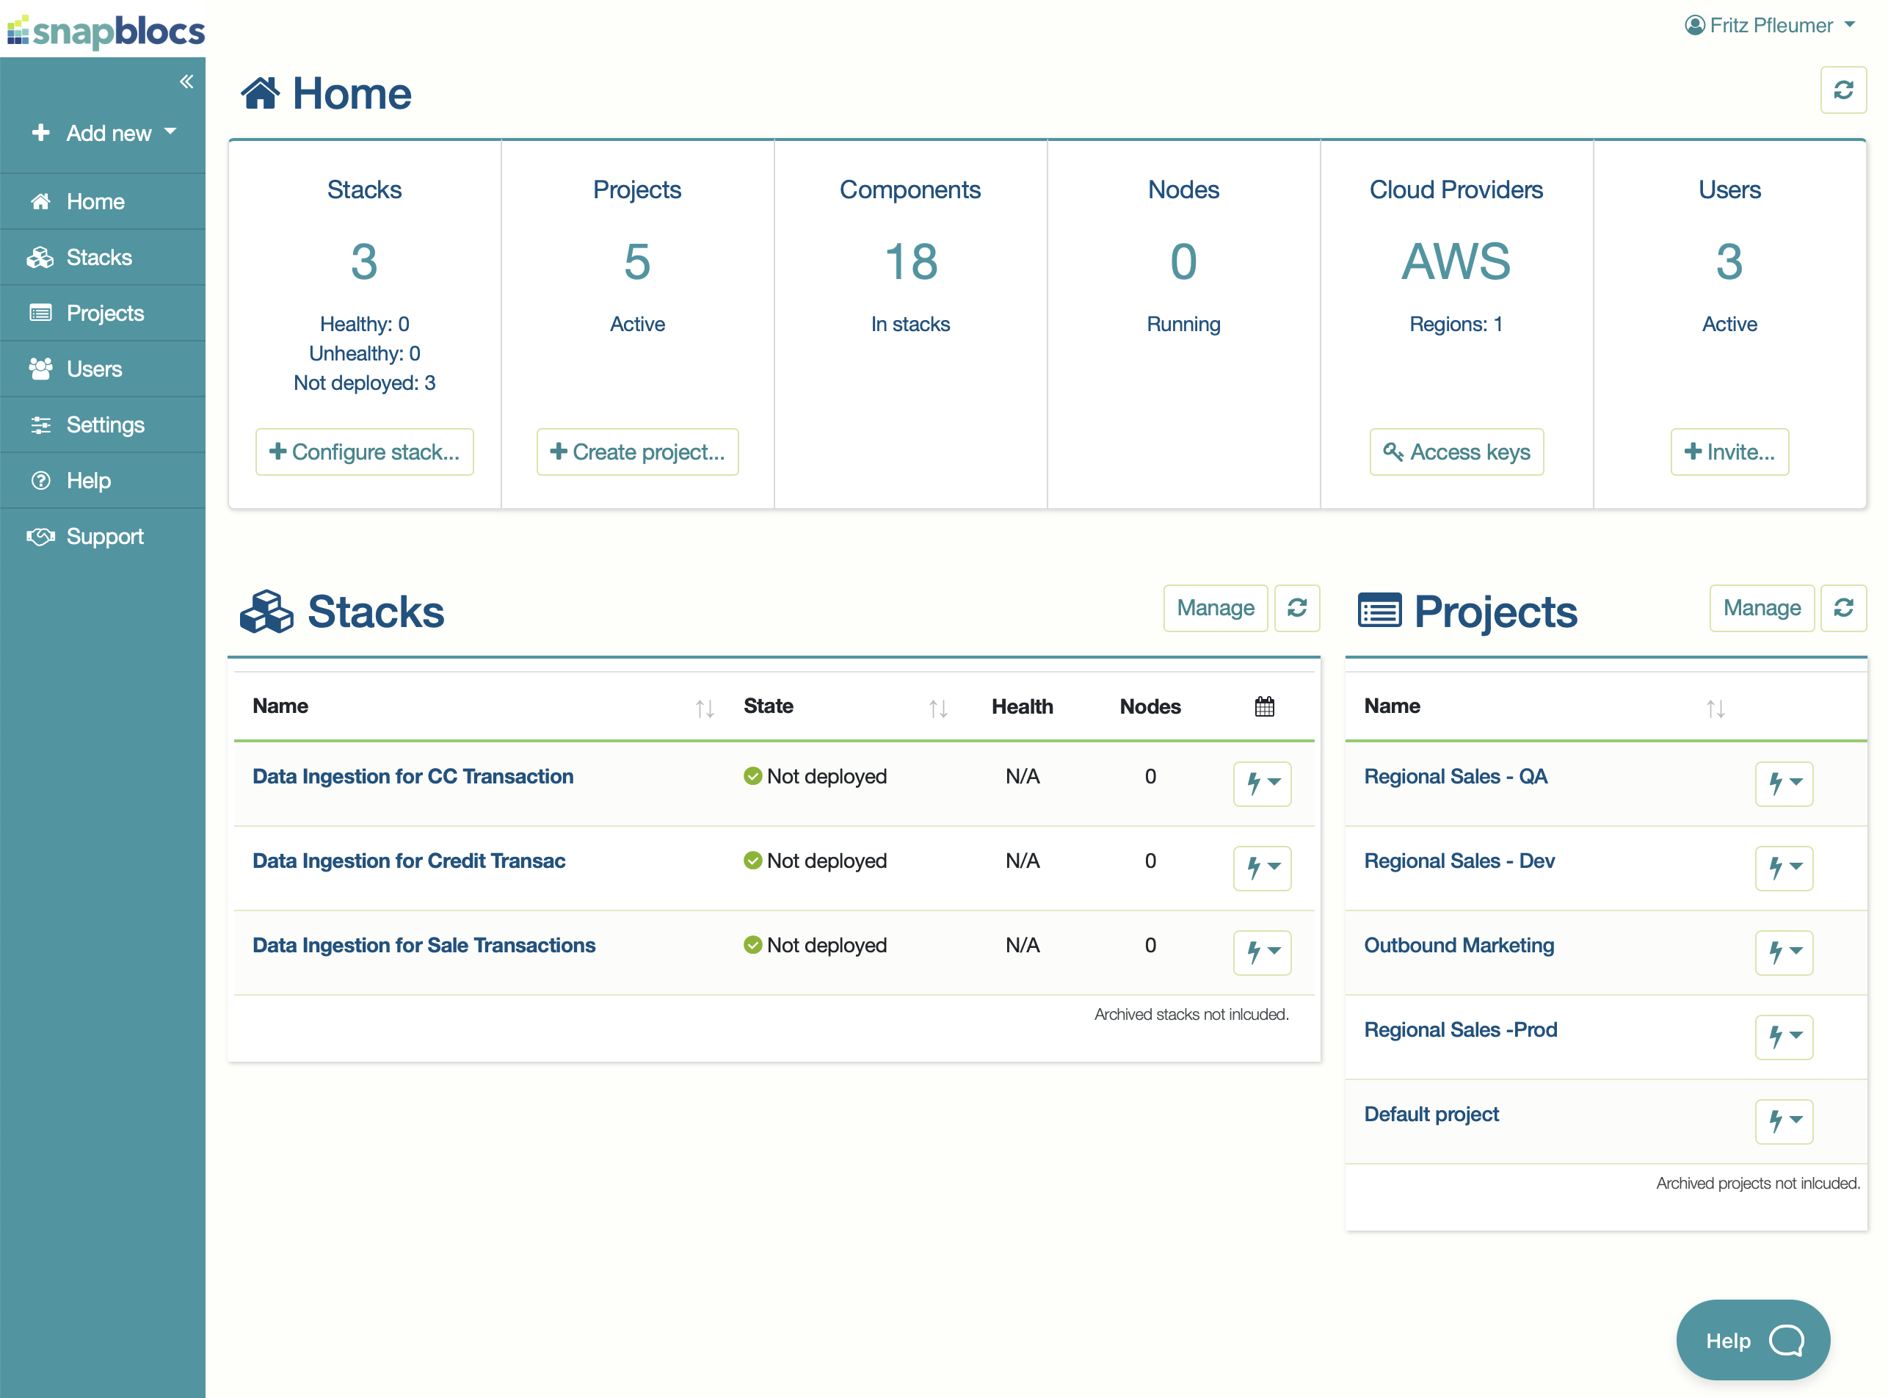Image resolution: width=1888 pixels, height=1398 pixels.
Task: Toggle the refresh button on the Home page
Action: [1842, 91]
